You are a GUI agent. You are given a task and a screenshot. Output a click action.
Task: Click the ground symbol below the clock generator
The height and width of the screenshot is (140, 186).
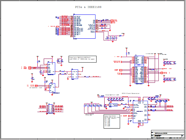(138, 127)
